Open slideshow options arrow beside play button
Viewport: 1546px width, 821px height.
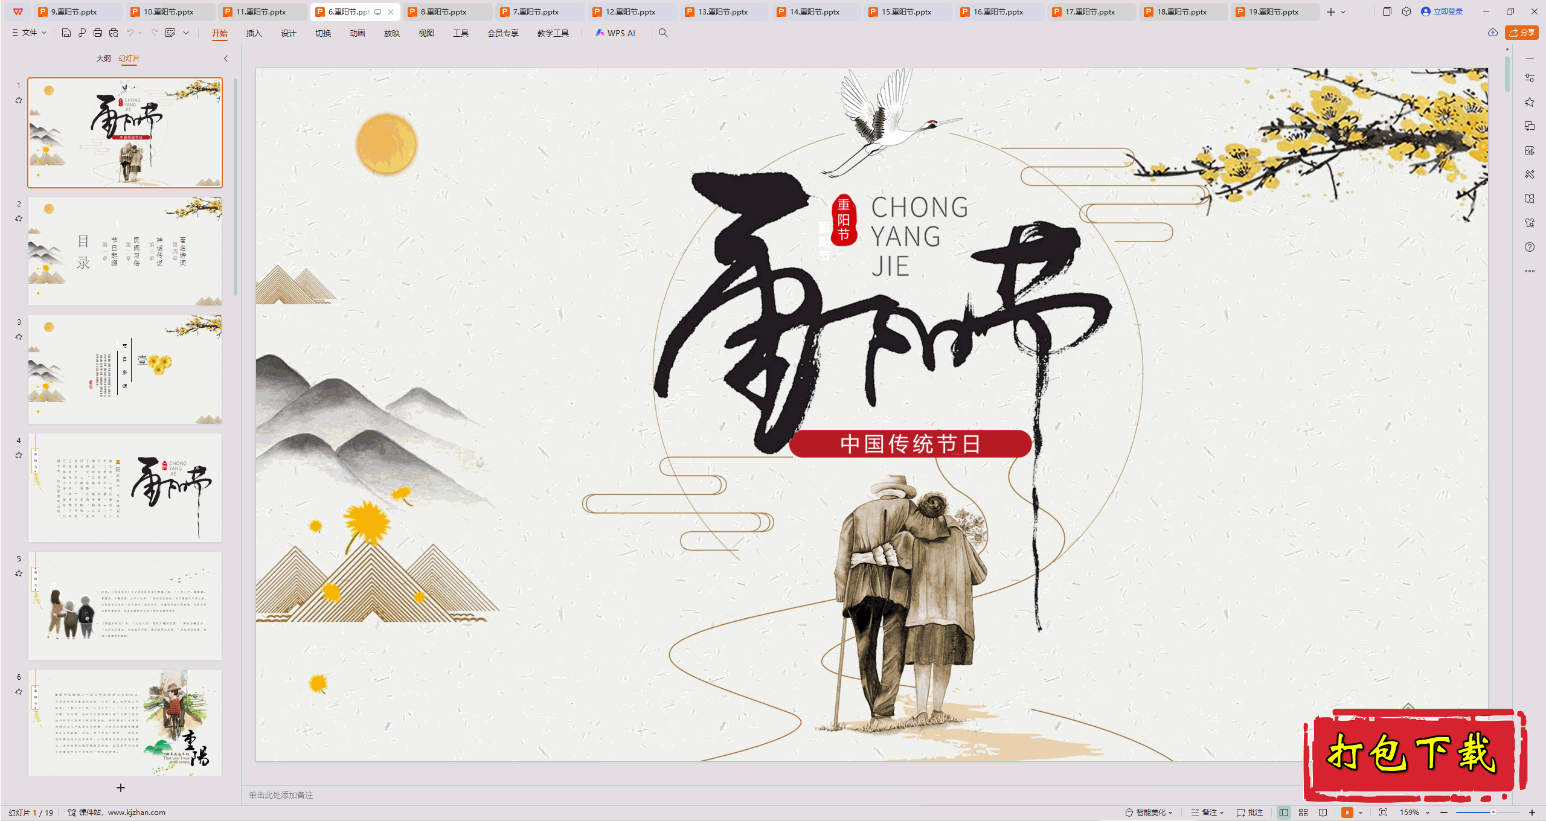1361,813
